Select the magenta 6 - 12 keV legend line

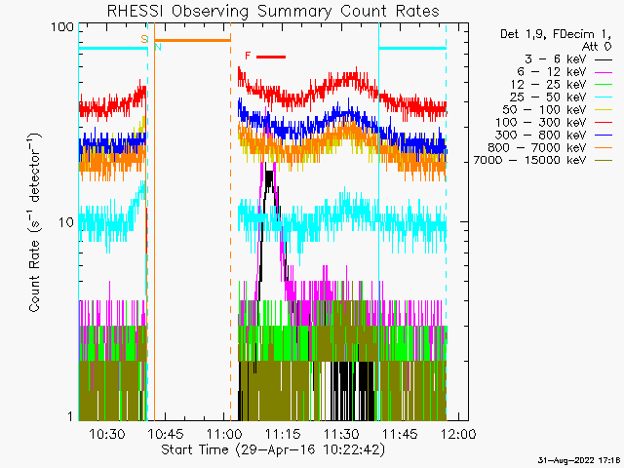[604, 73]
